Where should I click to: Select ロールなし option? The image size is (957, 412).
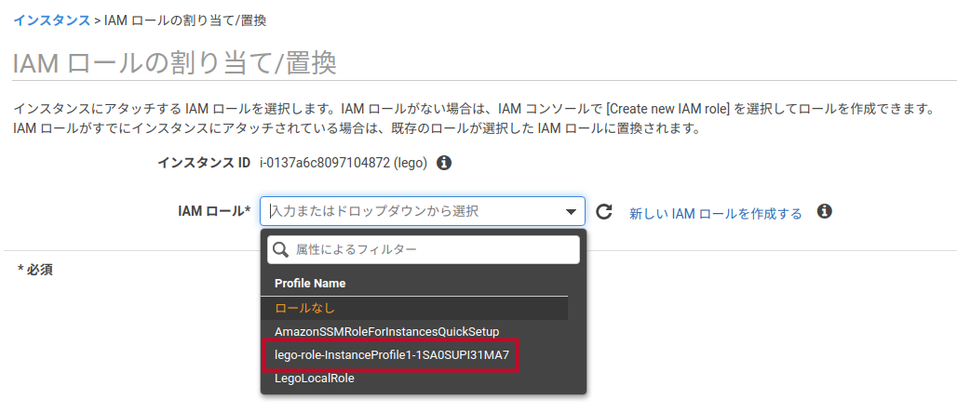pyautogui.click(x=414, y=309)
